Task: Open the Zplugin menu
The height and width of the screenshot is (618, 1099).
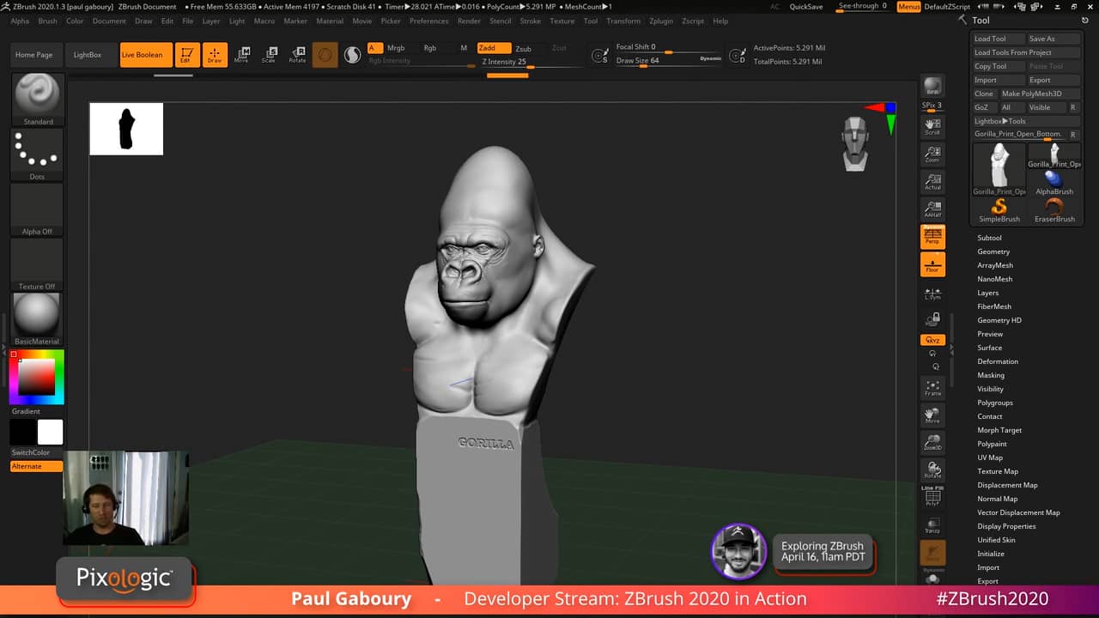Action: click(661, 21)
